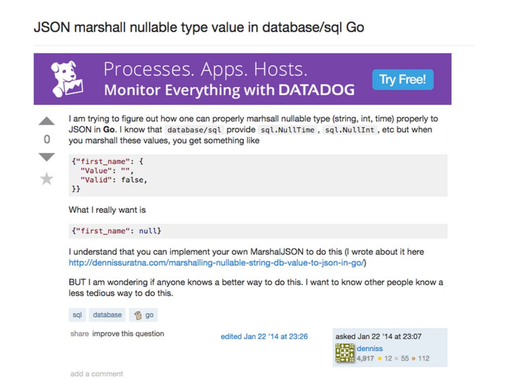Click the vote count number 0
This screenshot has height=379, width=505.
click(x=47, y=140)
